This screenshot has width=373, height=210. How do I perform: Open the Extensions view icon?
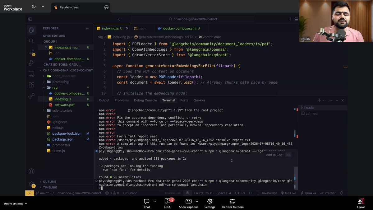(31, 85)
